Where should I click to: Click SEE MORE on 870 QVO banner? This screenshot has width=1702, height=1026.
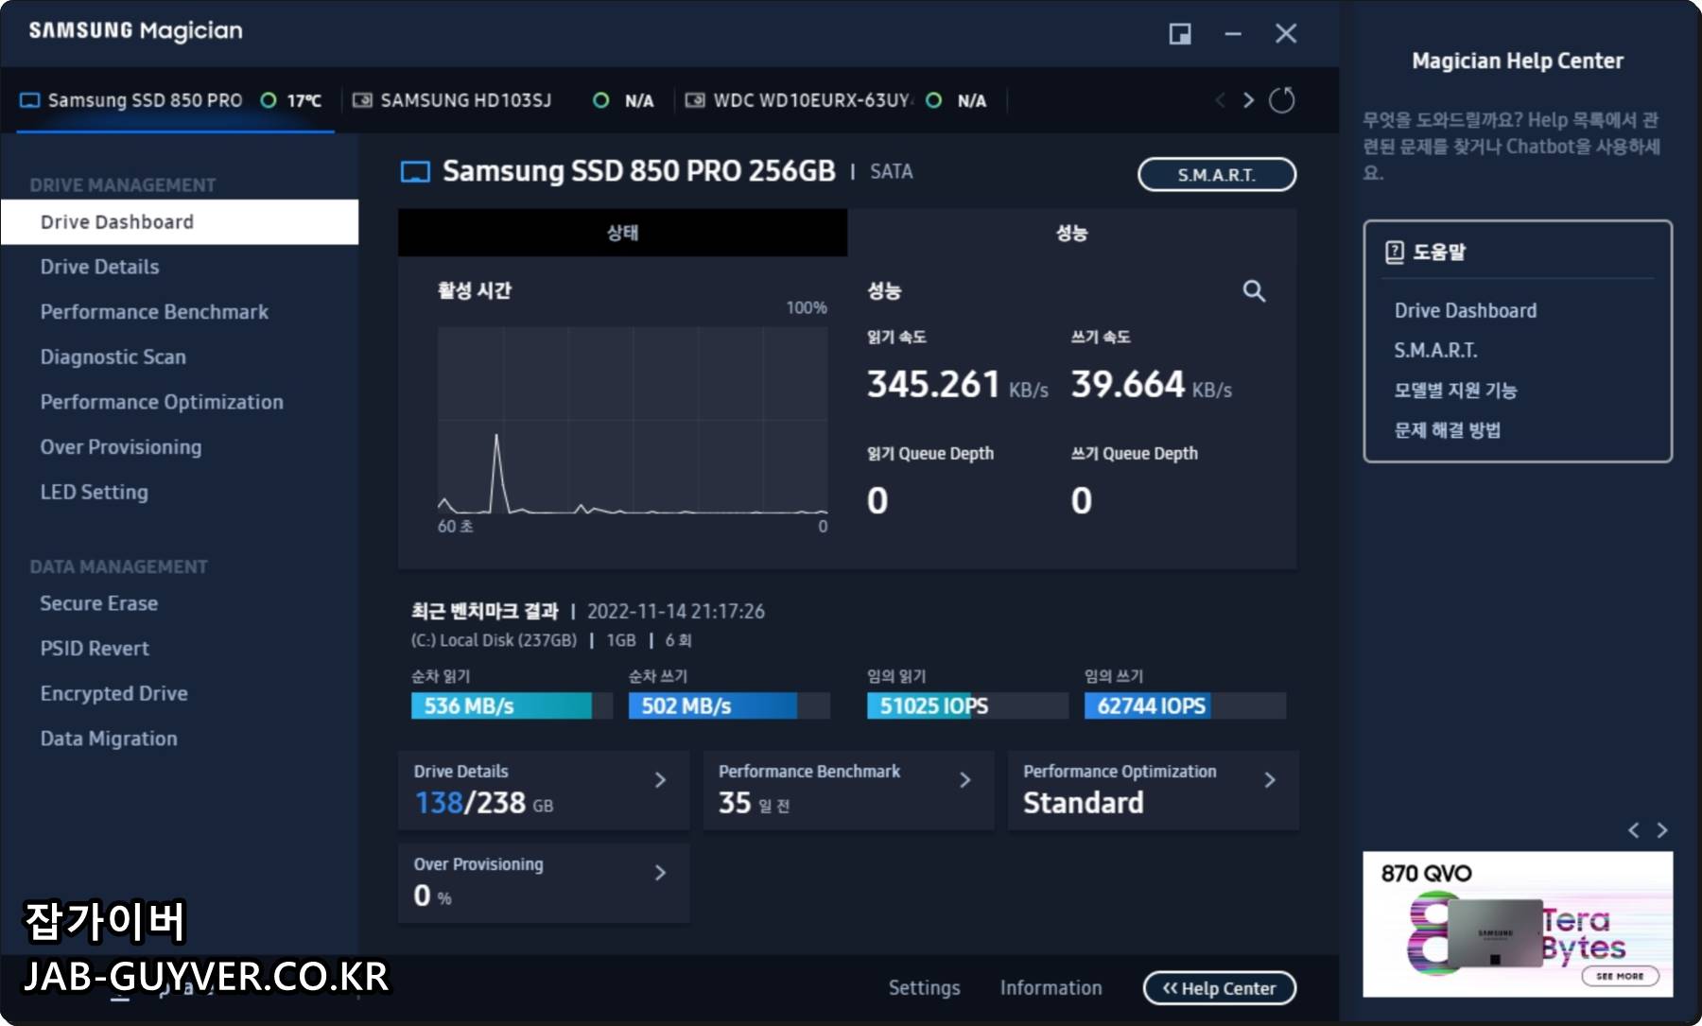tap(1620, 976)
